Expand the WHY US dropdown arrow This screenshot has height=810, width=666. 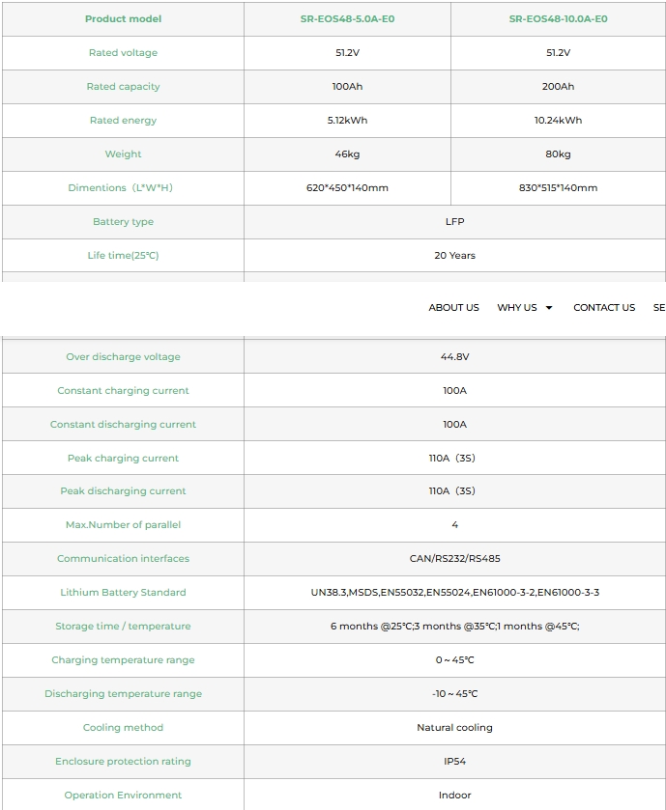tap(549, 308)
